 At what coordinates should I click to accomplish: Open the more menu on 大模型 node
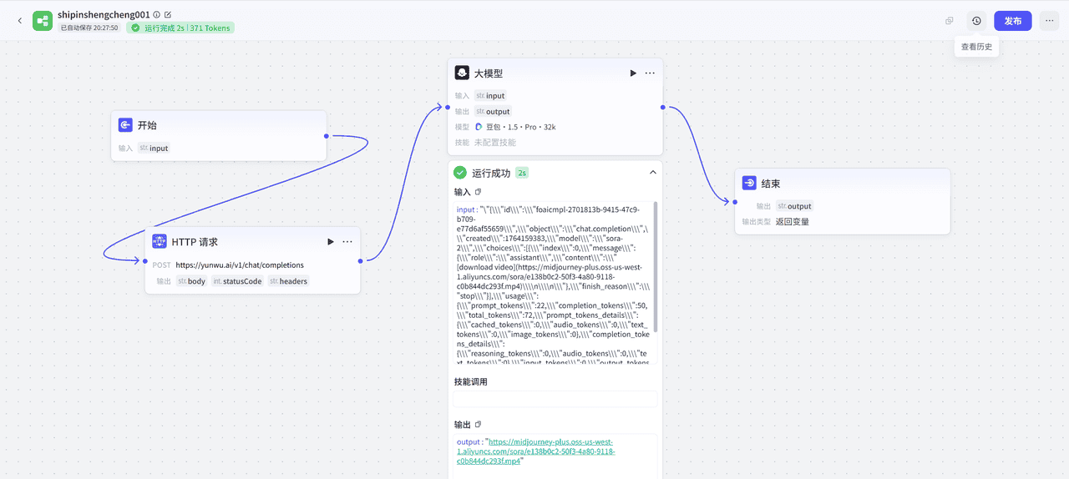[650, 73]
